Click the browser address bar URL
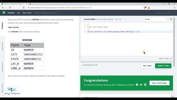 61,7
